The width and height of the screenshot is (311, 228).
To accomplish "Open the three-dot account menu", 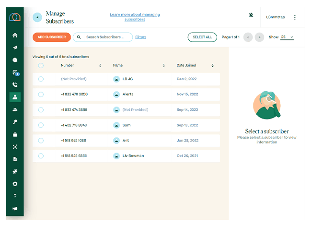I will coord(295,17).
